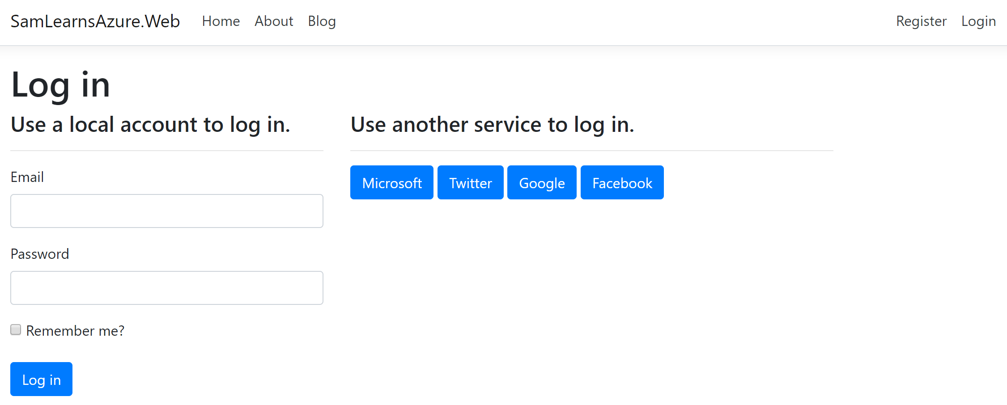Open the About page link
This screenshot has width=1007, height=405.
274,21
